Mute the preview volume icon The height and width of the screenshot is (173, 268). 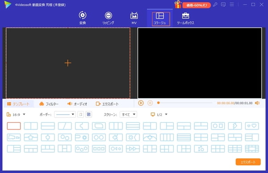(x=257, y=103)
